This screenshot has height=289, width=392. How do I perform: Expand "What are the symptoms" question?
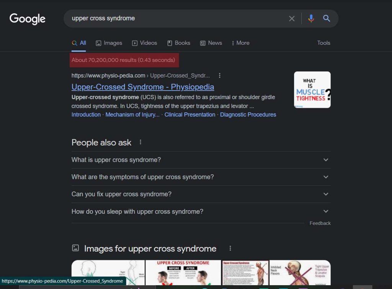[201, 177]
